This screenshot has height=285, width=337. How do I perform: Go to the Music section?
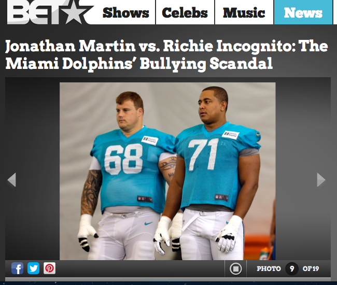click(244, 12)
